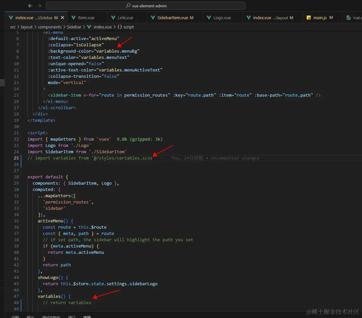
Task: Click the ':collapse="isCollapse"' attribute text
Action: click(76, 45)
